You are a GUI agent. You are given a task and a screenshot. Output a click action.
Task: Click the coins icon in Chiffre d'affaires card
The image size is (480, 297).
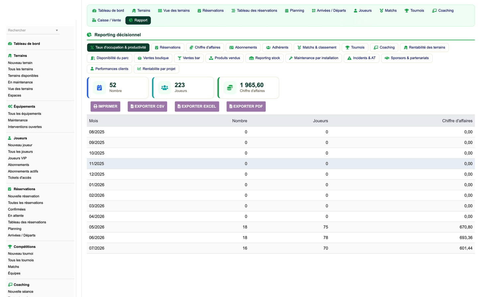coord(230,88)
